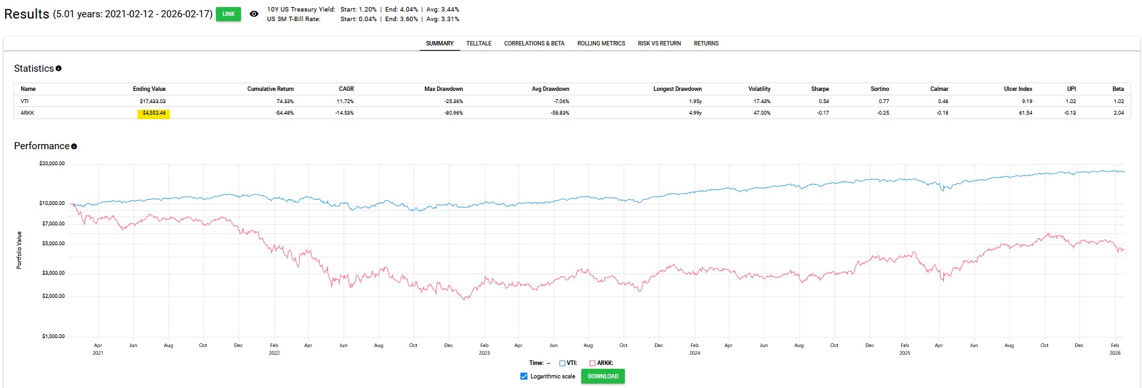
Task: Click ARKK max drawdown -80.96%
Action: click(x=454, y=113)
